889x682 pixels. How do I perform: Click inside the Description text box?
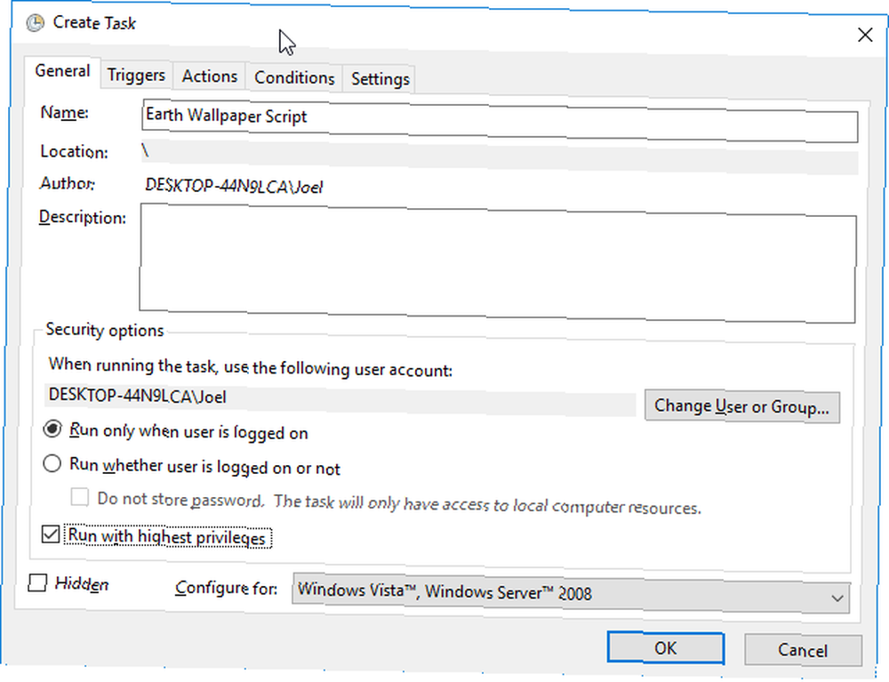497,263
